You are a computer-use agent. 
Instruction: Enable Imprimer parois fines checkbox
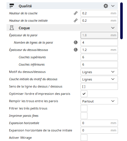pos(84,116)
